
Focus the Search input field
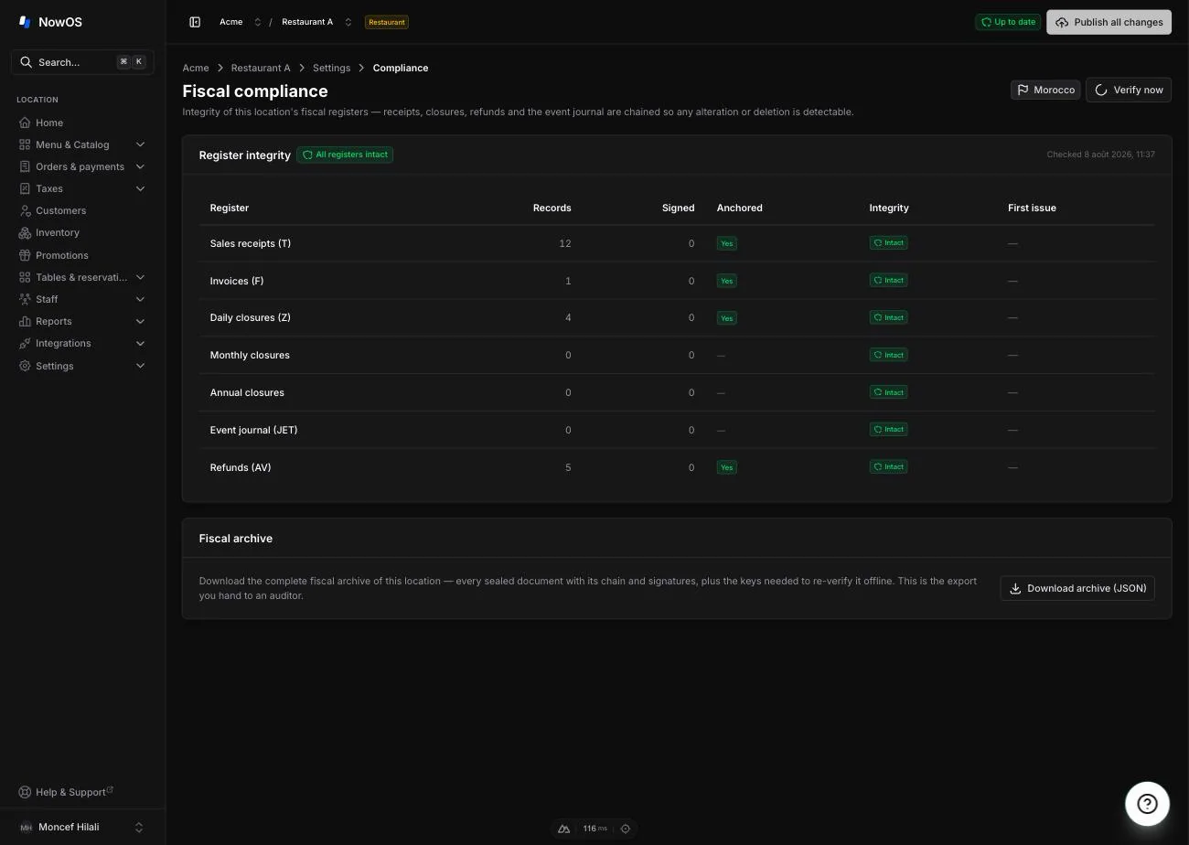click(x=82, y=62)
